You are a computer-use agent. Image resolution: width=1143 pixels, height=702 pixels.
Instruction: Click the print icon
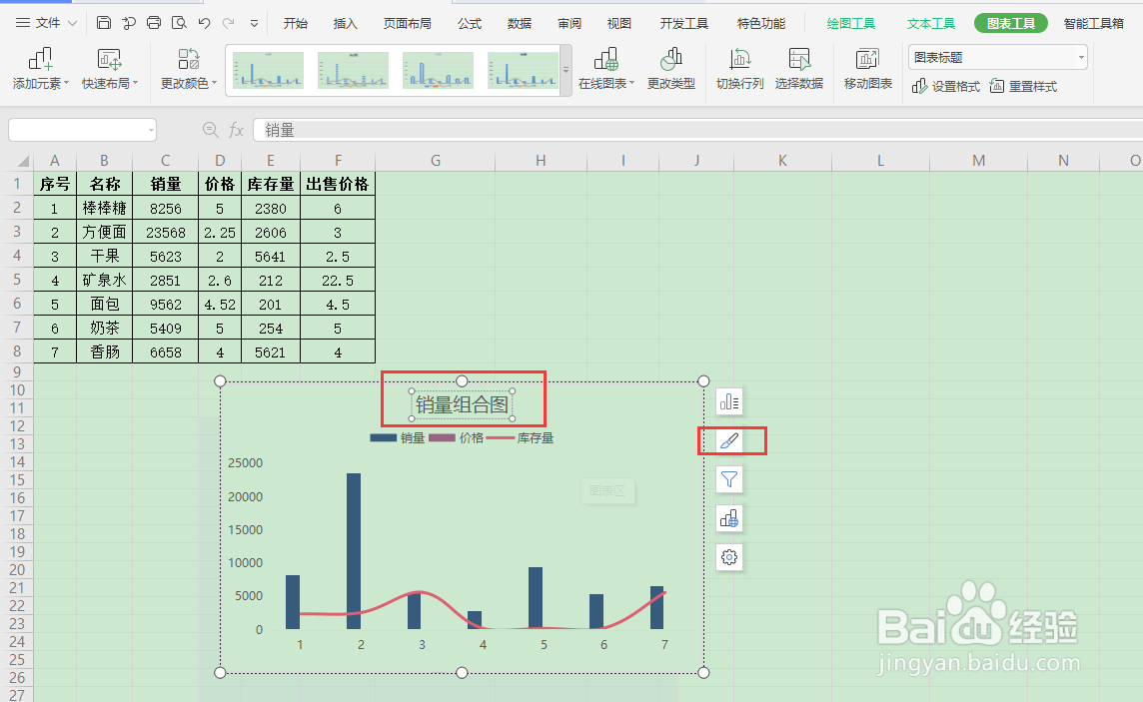153,23
